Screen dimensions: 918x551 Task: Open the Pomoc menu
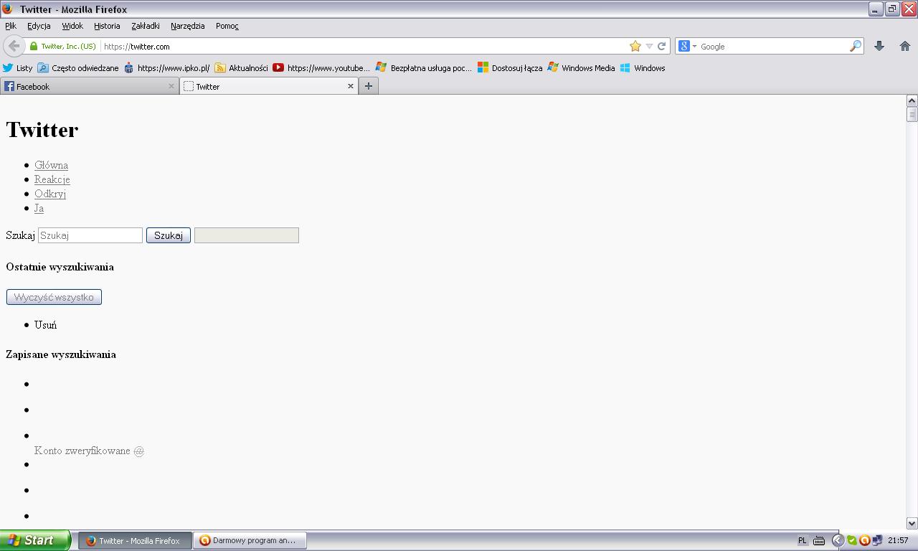227,26
